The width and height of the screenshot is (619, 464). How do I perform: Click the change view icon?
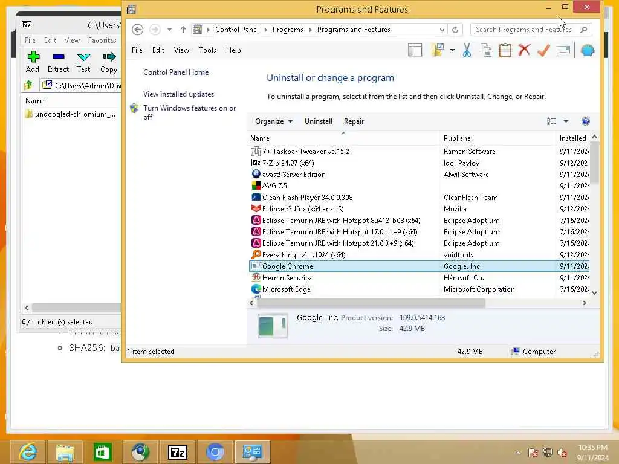[x=551, y=121]
